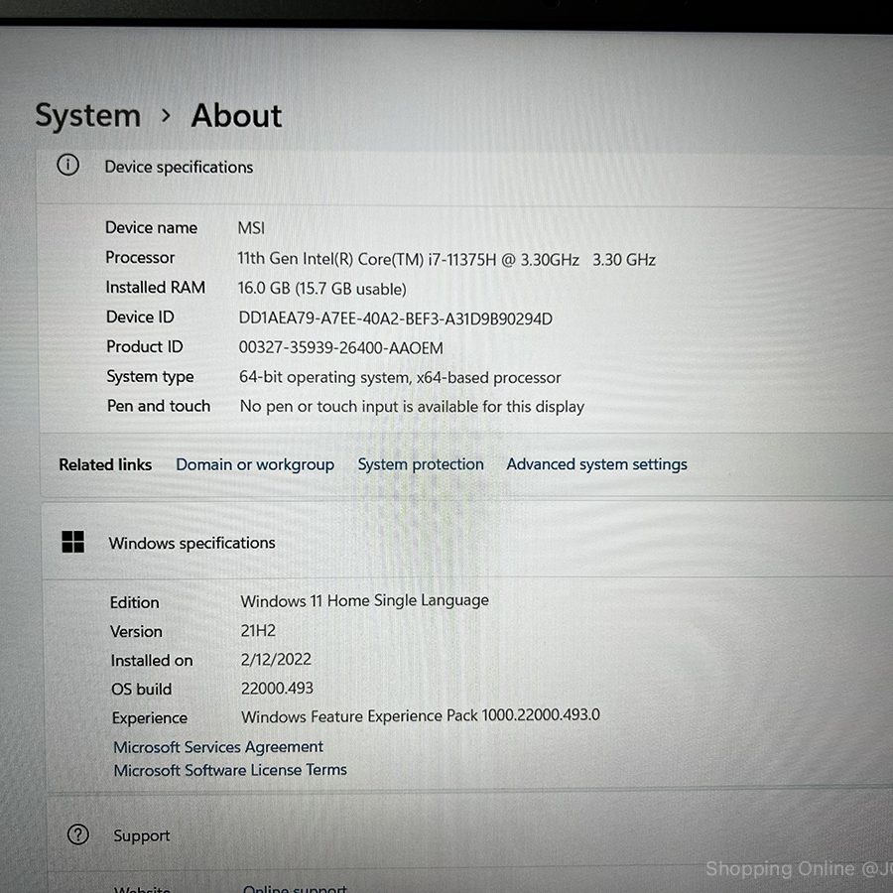Image resolution: width=893 pixels, height=893 pixels.
Task: Select the installed on date 2/12/2022
Action: pyautogui.click(x=276, y=659)
